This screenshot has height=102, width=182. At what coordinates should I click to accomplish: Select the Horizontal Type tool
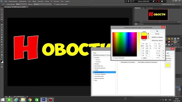coord(2,47)
